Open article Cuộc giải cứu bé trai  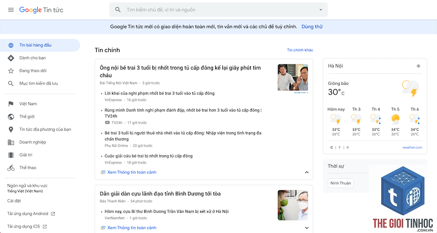[149, 156]
